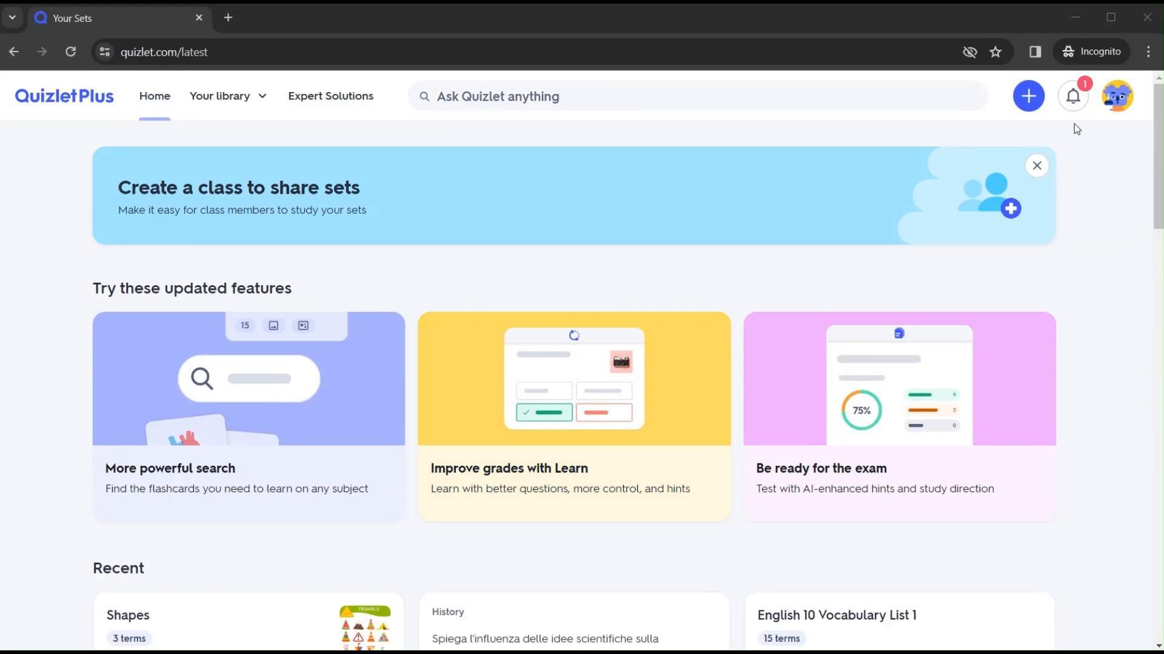Bookmark this page with the star icon
Image resolution: width=1164 pixels, height=654 pixels.
[995, 52]
